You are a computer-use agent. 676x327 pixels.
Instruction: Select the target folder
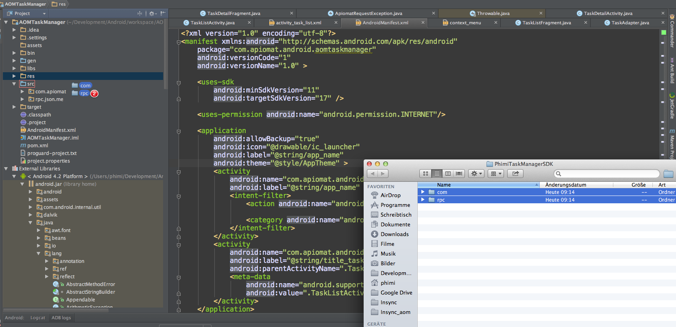31,107
